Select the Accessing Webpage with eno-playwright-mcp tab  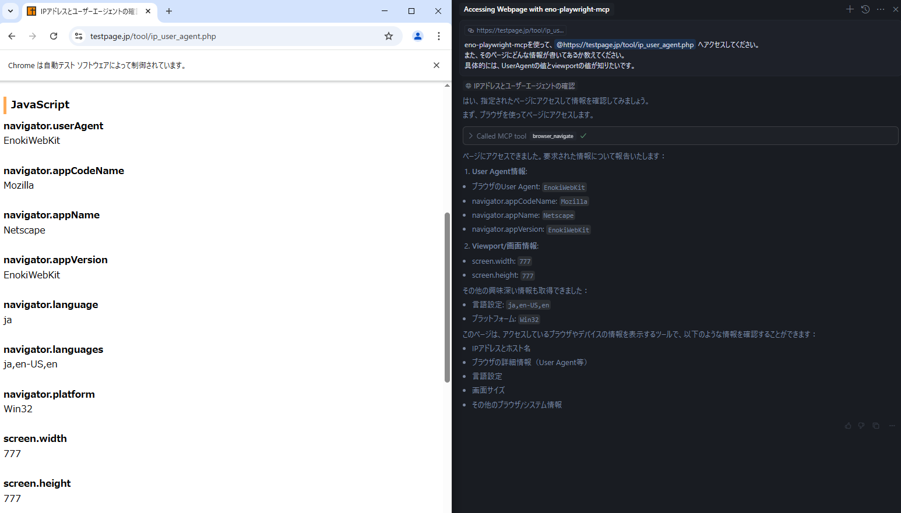[536, 9]
